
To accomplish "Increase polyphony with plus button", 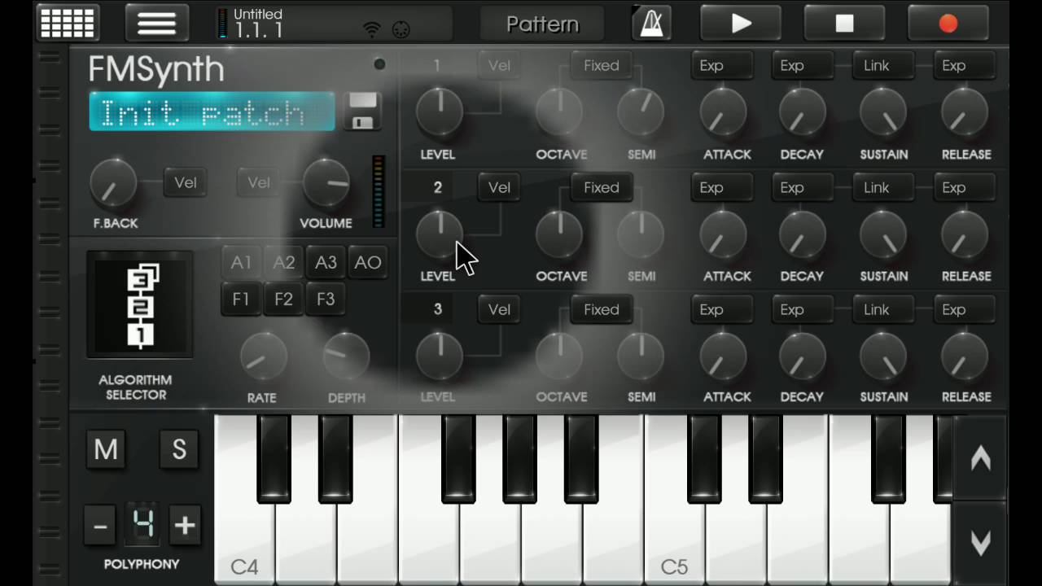I will tap(185, 526).
